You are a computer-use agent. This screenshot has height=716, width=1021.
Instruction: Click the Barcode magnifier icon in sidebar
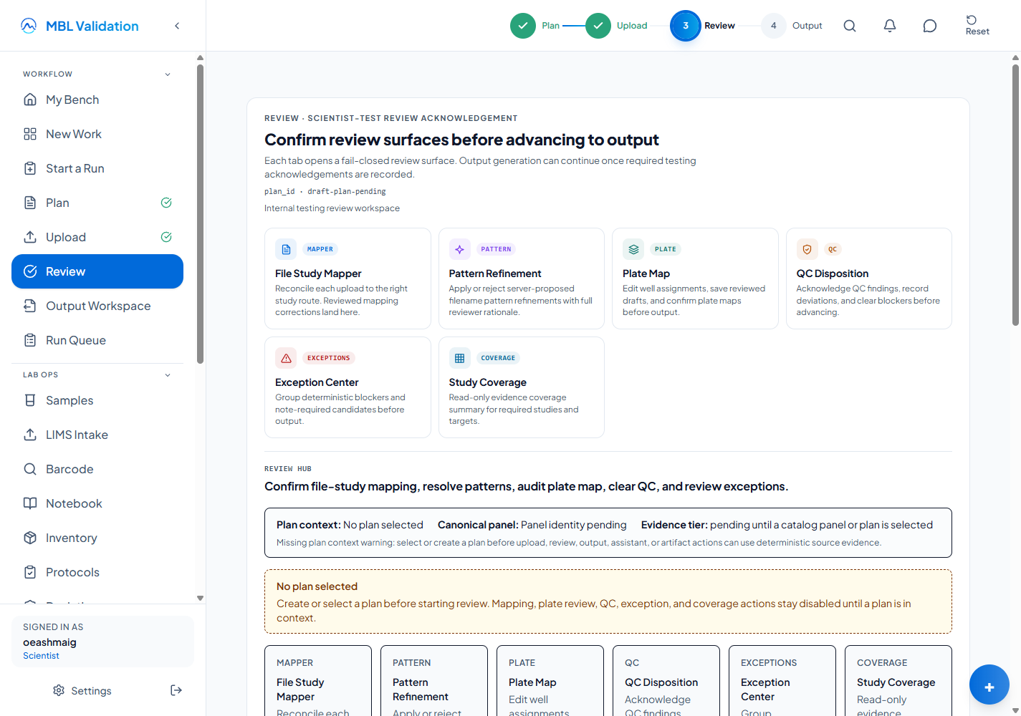[x=30, y=469]
